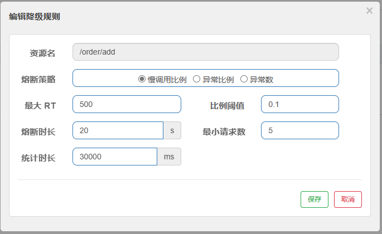Click the 资源名 label
Viewport: 382px width, 234px height.
coord(42,53)
